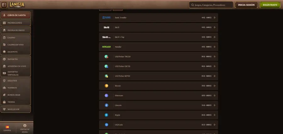The width and height of the screenshot is (283, 134).
Task: Toggle the sidebar collapse icon
Action: [x=4, y=5]
